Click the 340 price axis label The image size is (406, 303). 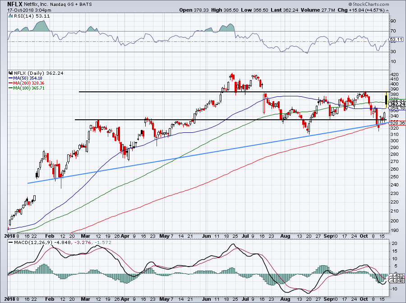click(395, 116)
